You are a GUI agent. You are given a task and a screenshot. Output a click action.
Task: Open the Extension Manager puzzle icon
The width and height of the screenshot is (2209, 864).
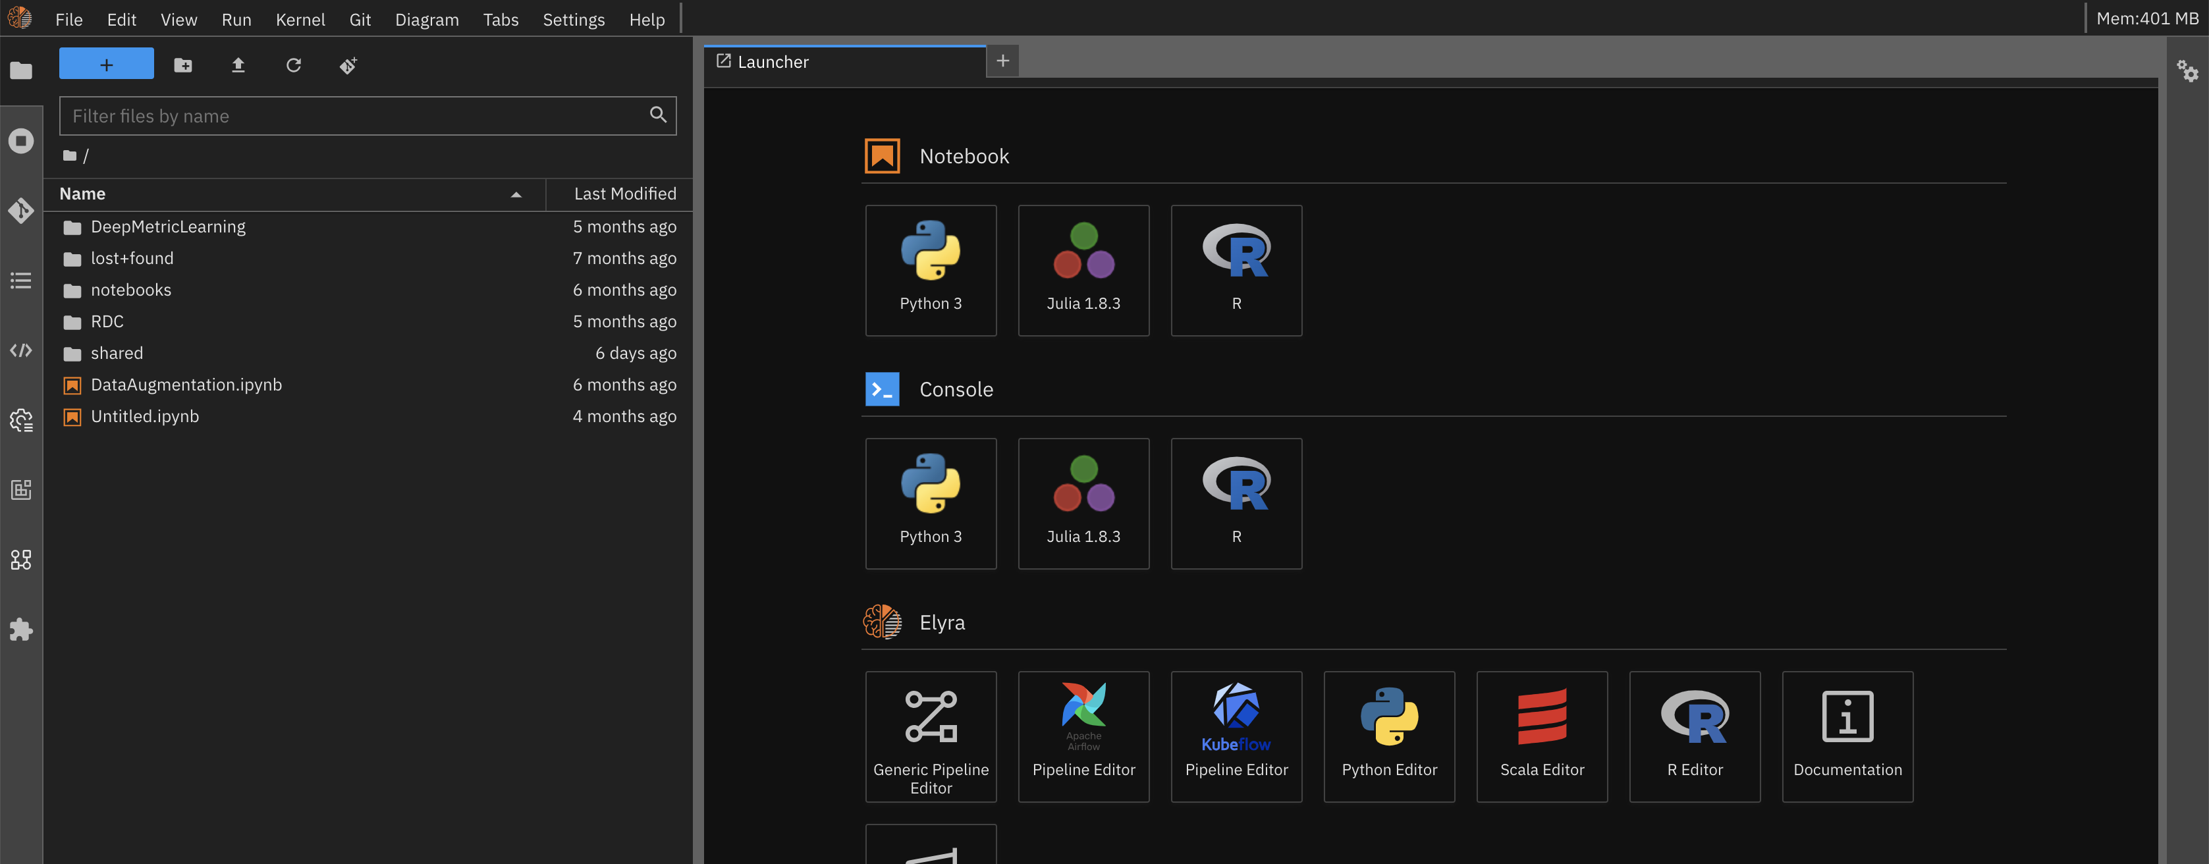[x=22, y=630]
